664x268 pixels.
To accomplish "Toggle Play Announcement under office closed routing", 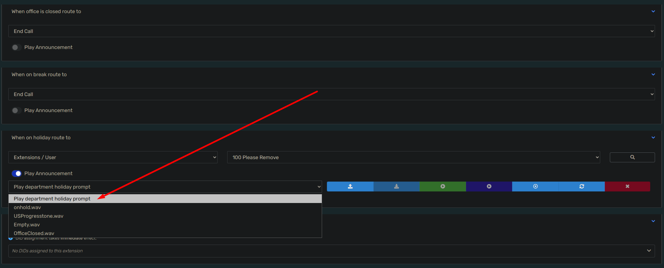I will point(16,47).
